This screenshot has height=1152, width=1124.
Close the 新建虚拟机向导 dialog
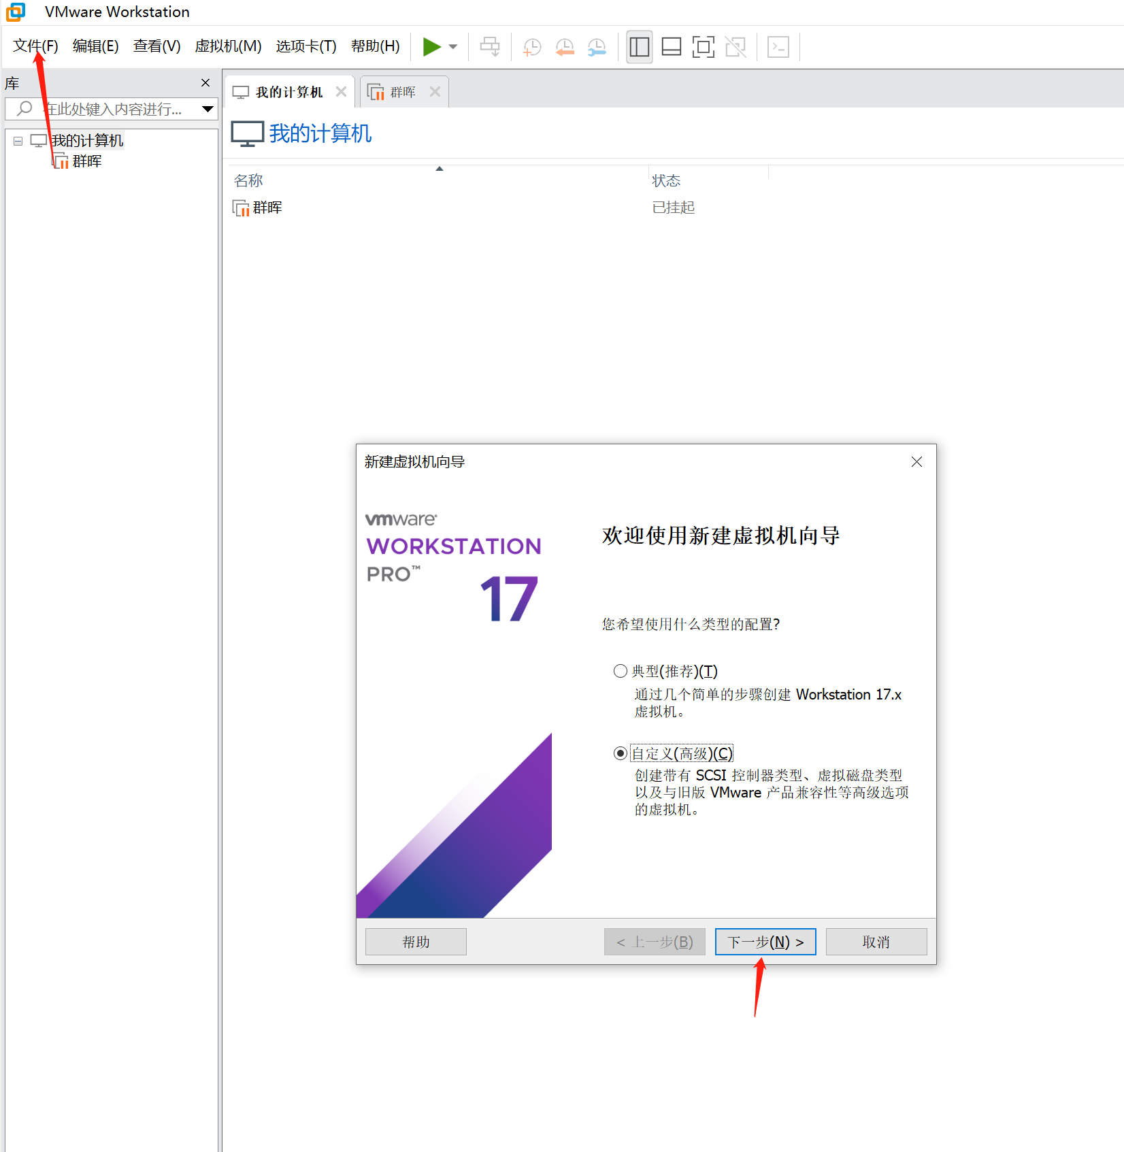[x=916, y=462]
